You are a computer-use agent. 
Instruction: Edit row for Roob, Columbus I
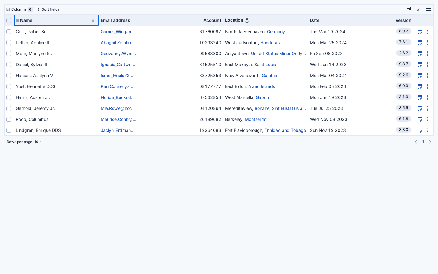tap(420, 119)
